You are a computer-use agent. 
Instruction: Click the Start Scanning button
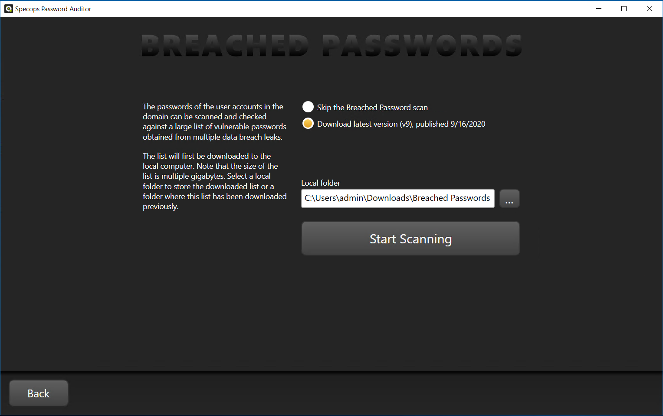pyautogui.click(x=410, y=239)
